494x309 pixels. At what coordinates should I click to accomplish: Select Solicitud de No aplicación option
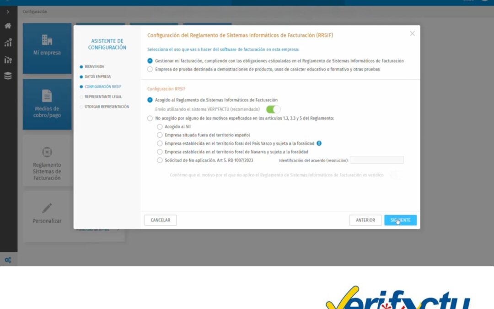(160, 160)
